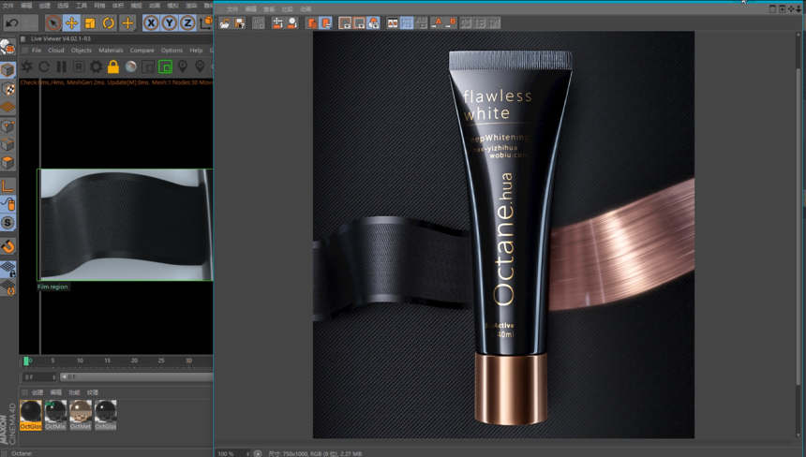806x457 pixels.
Task: Select OctGlos material right of OctMet
Action: pos(105,415)
